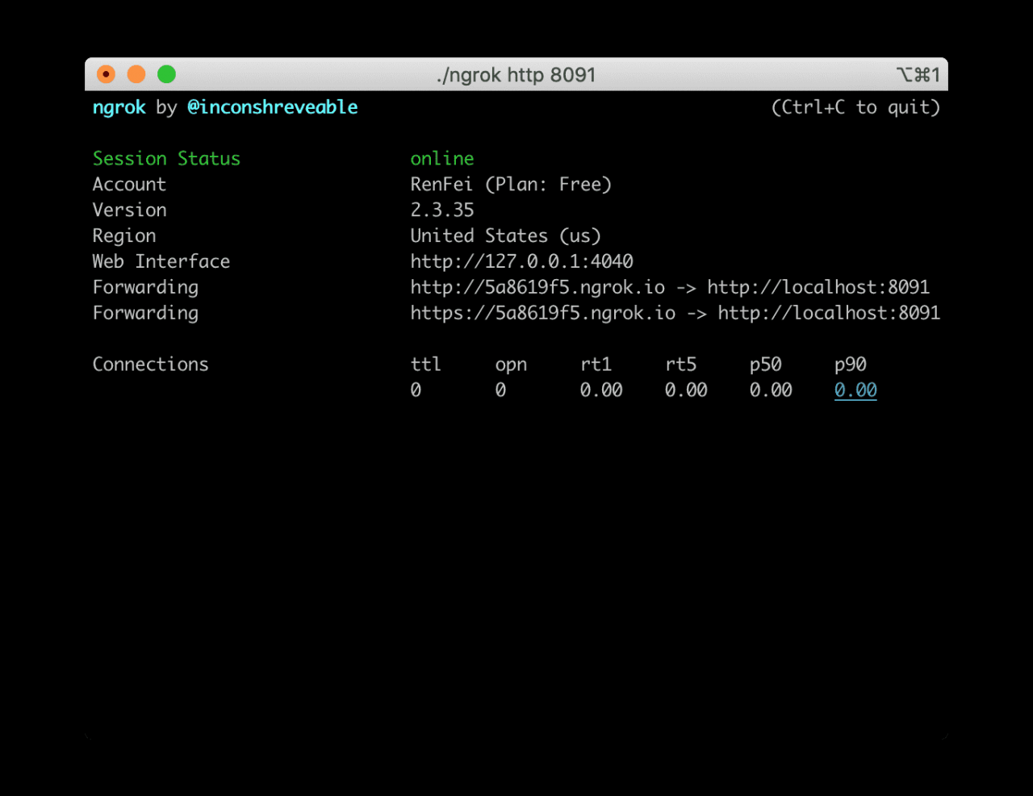
Task: Click the '(Ctrl+C to quit)' hint text
Action: [x=855, y=107]
